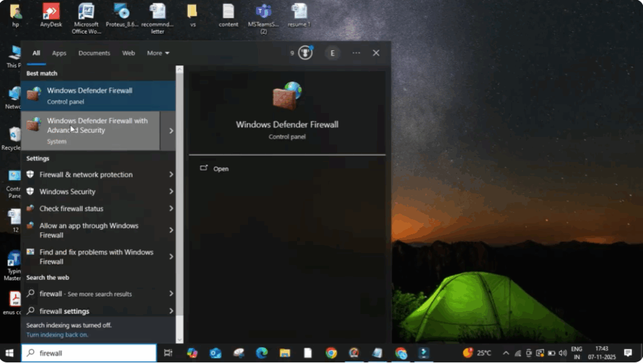
Task: Click the E account avatar in search
Action: 333,53
